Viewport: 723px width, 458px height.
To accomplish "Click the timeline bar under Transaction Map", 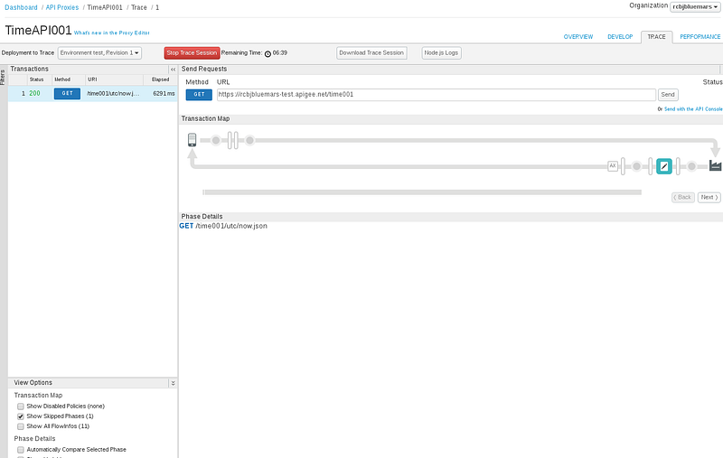I will pyautogui.click(x=422, y=192).
